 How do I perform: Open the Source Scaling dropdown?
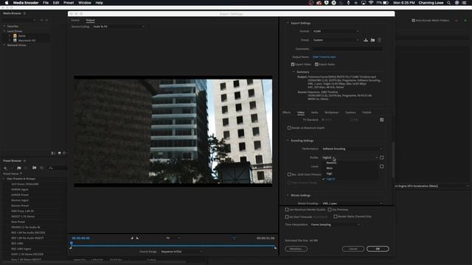(119, 26)
